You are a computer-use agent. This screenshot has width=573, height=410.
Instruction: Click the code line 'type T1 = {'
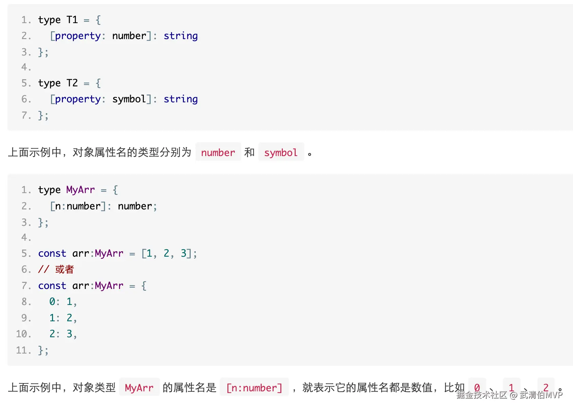[x=69, y=20]
